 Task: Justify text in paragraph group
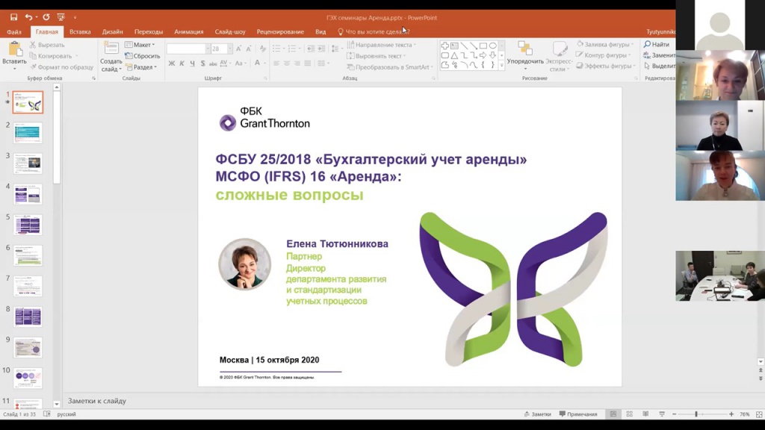(307, 63)
